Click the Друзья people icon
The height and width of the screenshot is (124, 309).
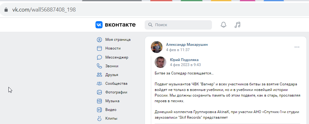point(99,75)
